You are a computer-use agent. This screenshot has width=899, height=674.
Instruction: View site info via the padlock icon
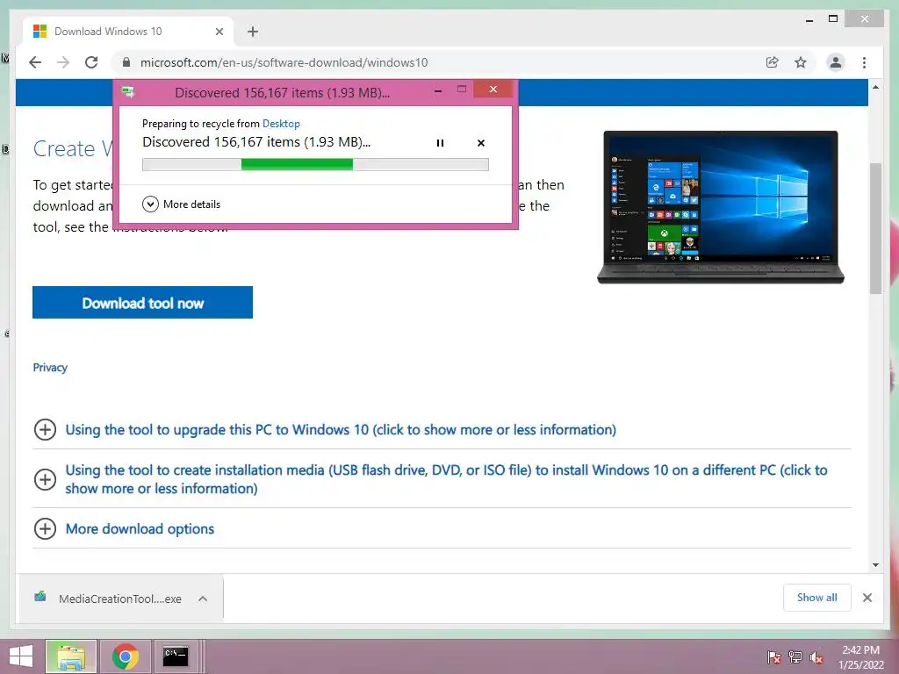coord(126,62)
